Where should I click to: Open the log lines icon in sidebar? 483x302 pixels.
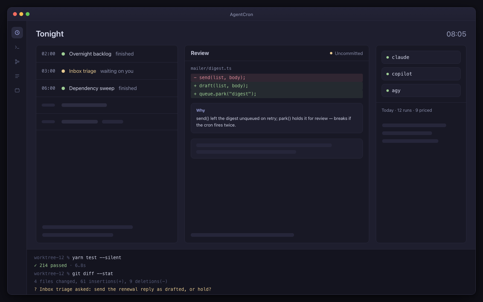pyautogui.click(x=17, y=76)
